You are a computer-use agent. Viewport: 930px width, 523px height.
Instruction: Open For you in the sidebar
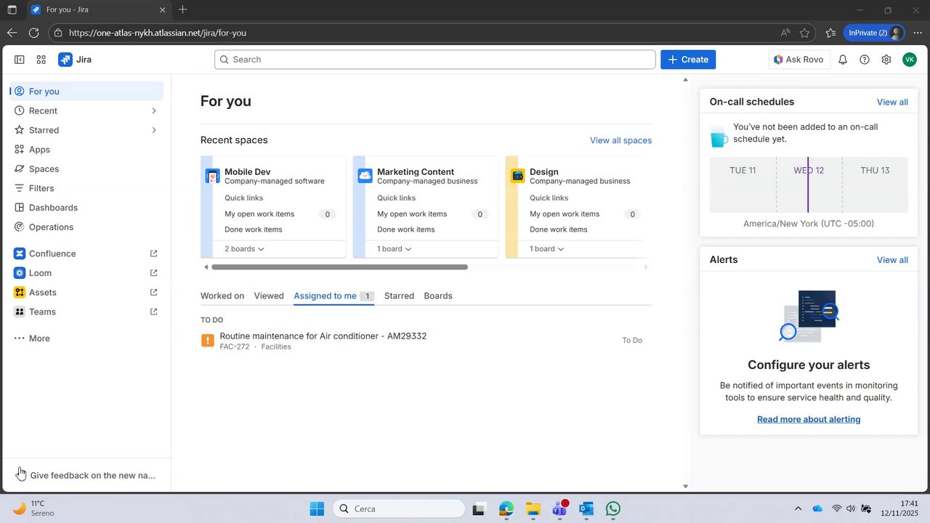click(86, 91)
